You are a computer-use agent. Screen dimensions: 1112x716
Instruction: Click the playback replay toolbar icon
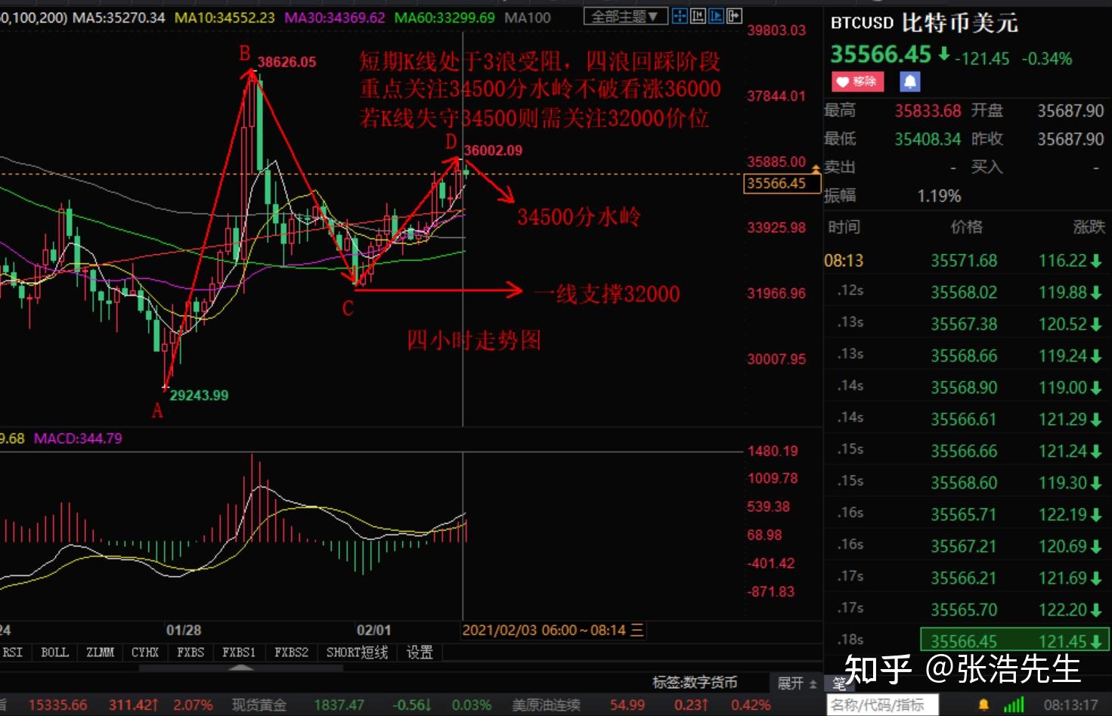coord(716,16)
